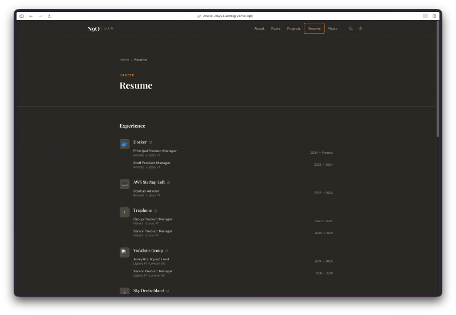Screen dimensions: 456x315
Task: Click the page vertical scrollbar thumb
Action: click(438, 79)
